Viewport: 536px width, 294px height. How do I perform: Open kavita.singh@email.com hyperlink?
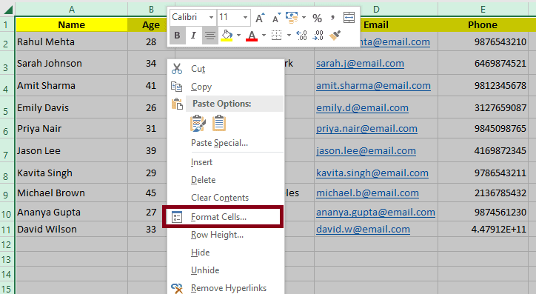pyautogui.click(x=372, y=173)
